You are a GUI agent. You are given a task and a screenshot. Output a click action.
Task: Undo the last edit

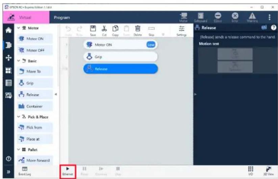(x=68, y=31)
